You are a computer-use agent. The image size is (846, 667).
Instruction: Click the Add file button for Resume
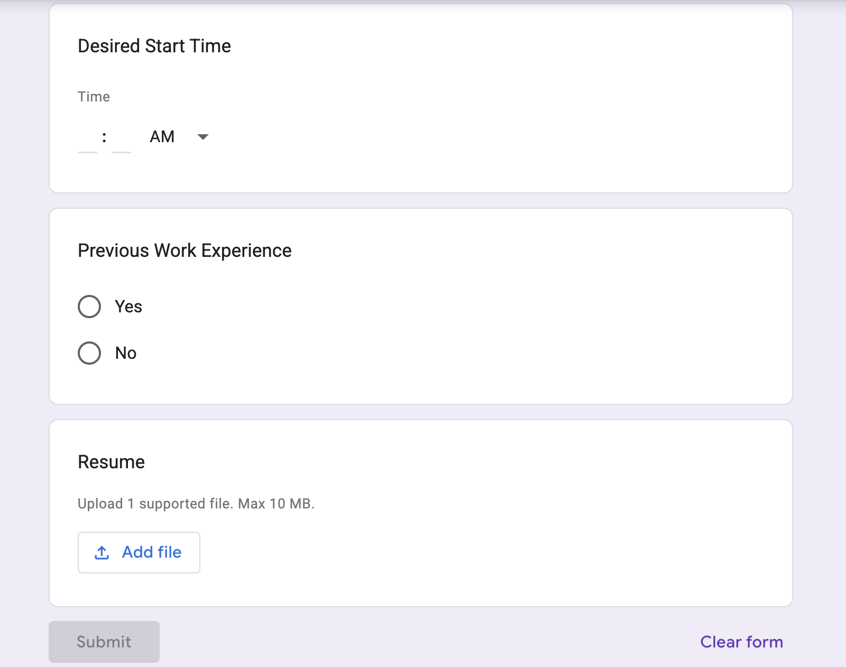tap(139, 552)
